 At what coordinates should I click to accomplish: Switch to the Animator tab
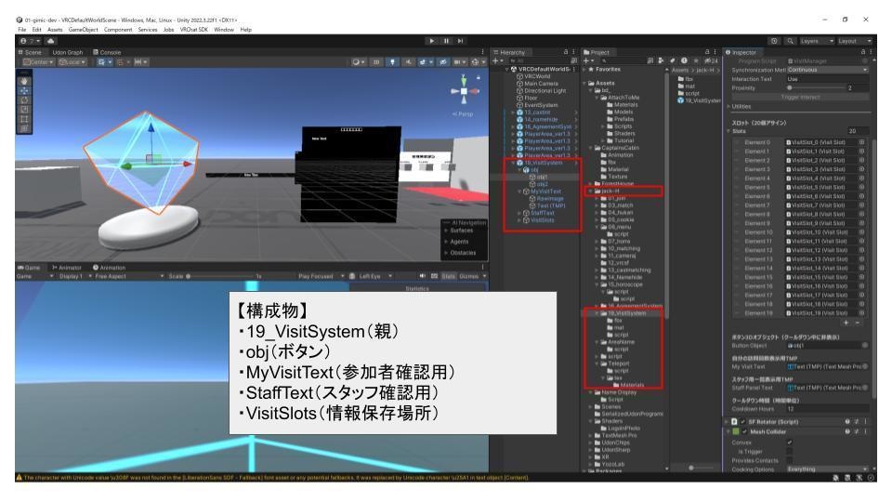(67, 267)
